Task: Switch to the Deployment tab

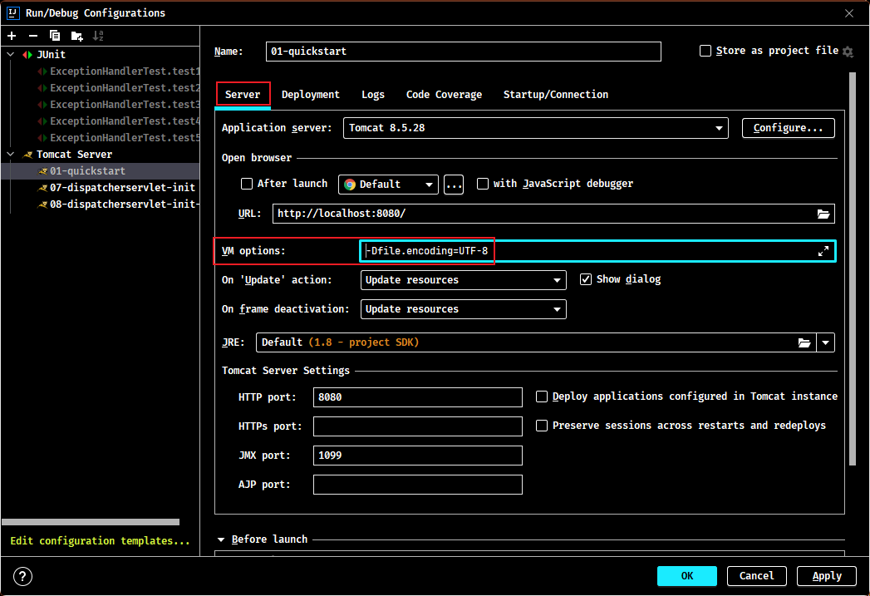Action: 310,95
